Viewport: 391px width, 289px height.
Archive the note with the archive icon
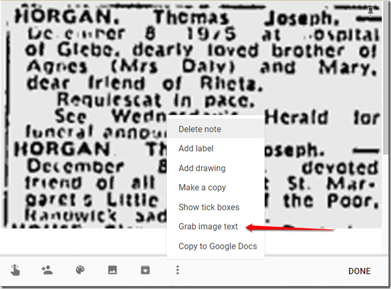(145, 270)
